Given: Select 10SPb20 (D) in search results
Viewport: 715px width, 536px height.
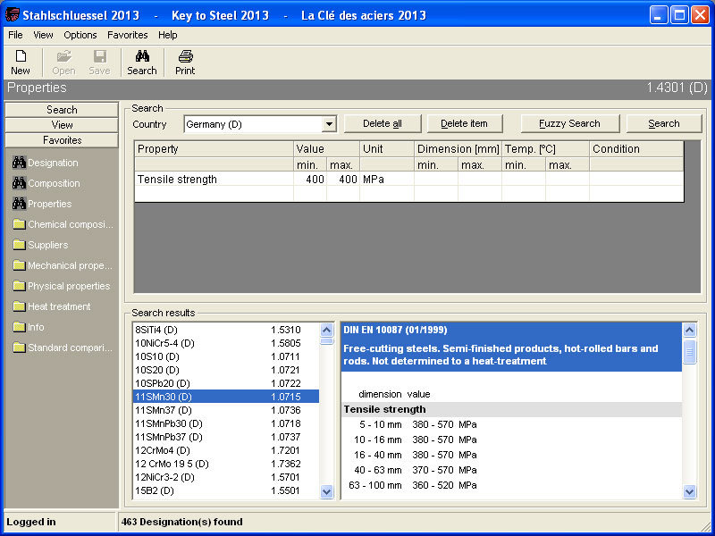Looking at the screenshot, I should click(x=226, y=383).
